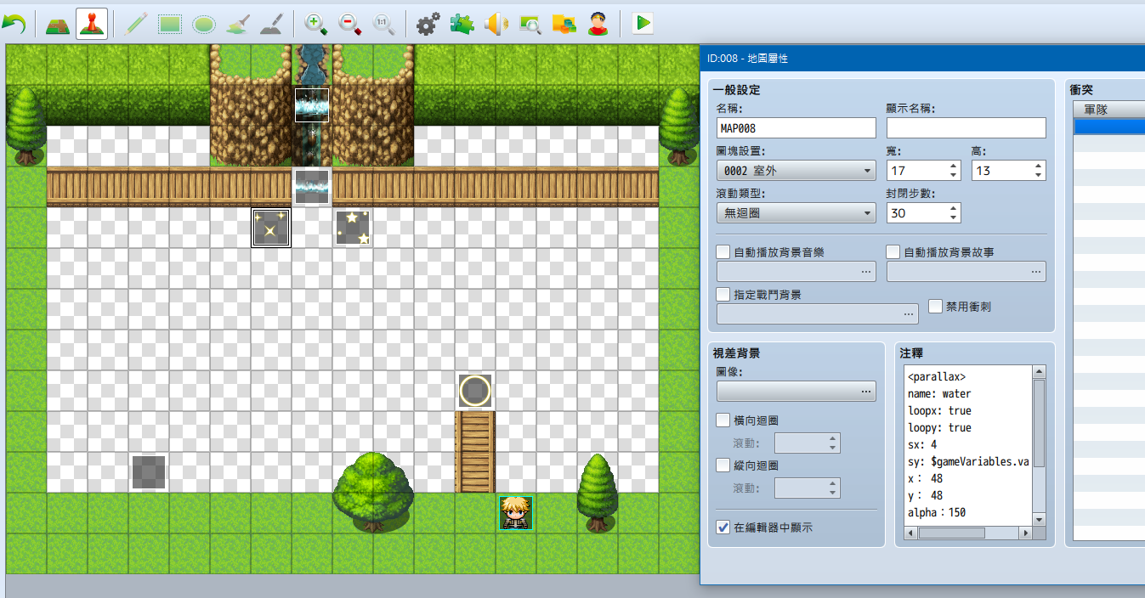Open the 滾動類型 dropdown
1145x598 pixels.
click(x=796, y=213)
